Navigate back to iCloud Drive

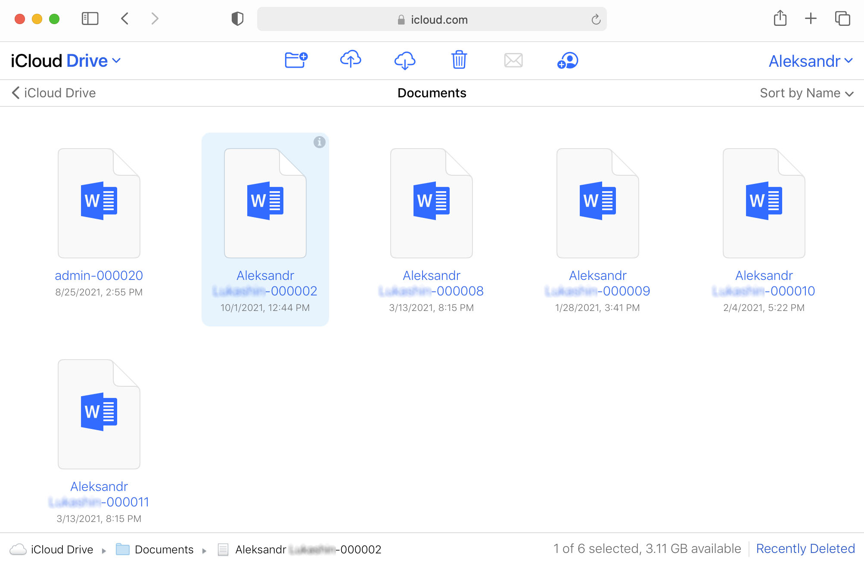pyautogui.click(x=53, y=93)
